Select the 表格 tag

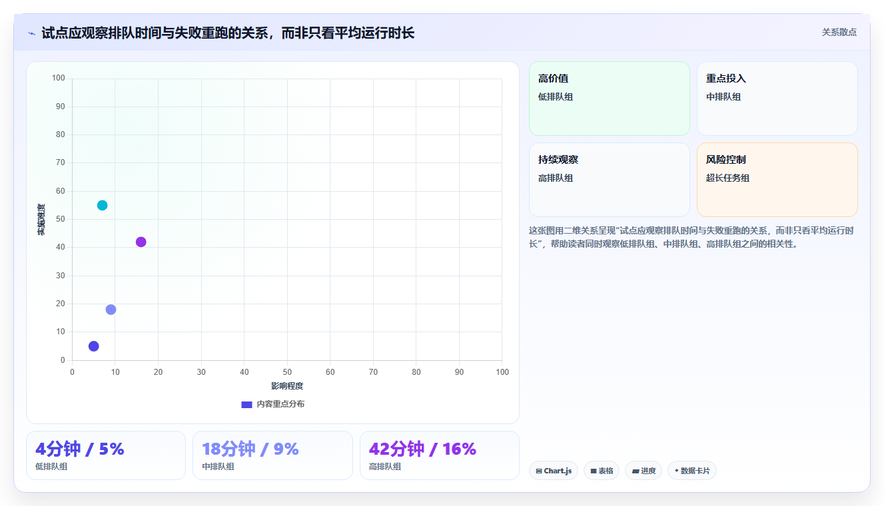tap(602, 471)
